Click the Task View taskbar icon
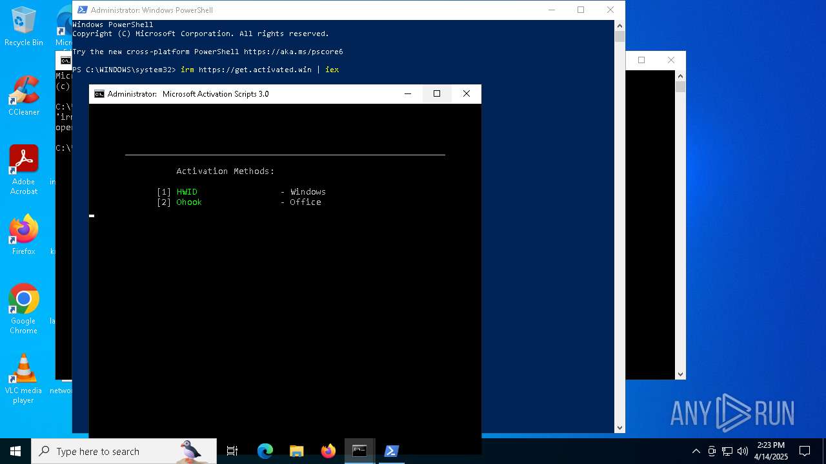This screenshot has height=464, width=826. [x=232, y=451]
